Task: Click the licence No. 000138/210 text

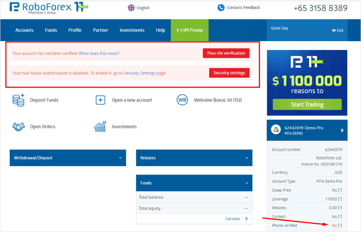Action: [x=322, y=164]
